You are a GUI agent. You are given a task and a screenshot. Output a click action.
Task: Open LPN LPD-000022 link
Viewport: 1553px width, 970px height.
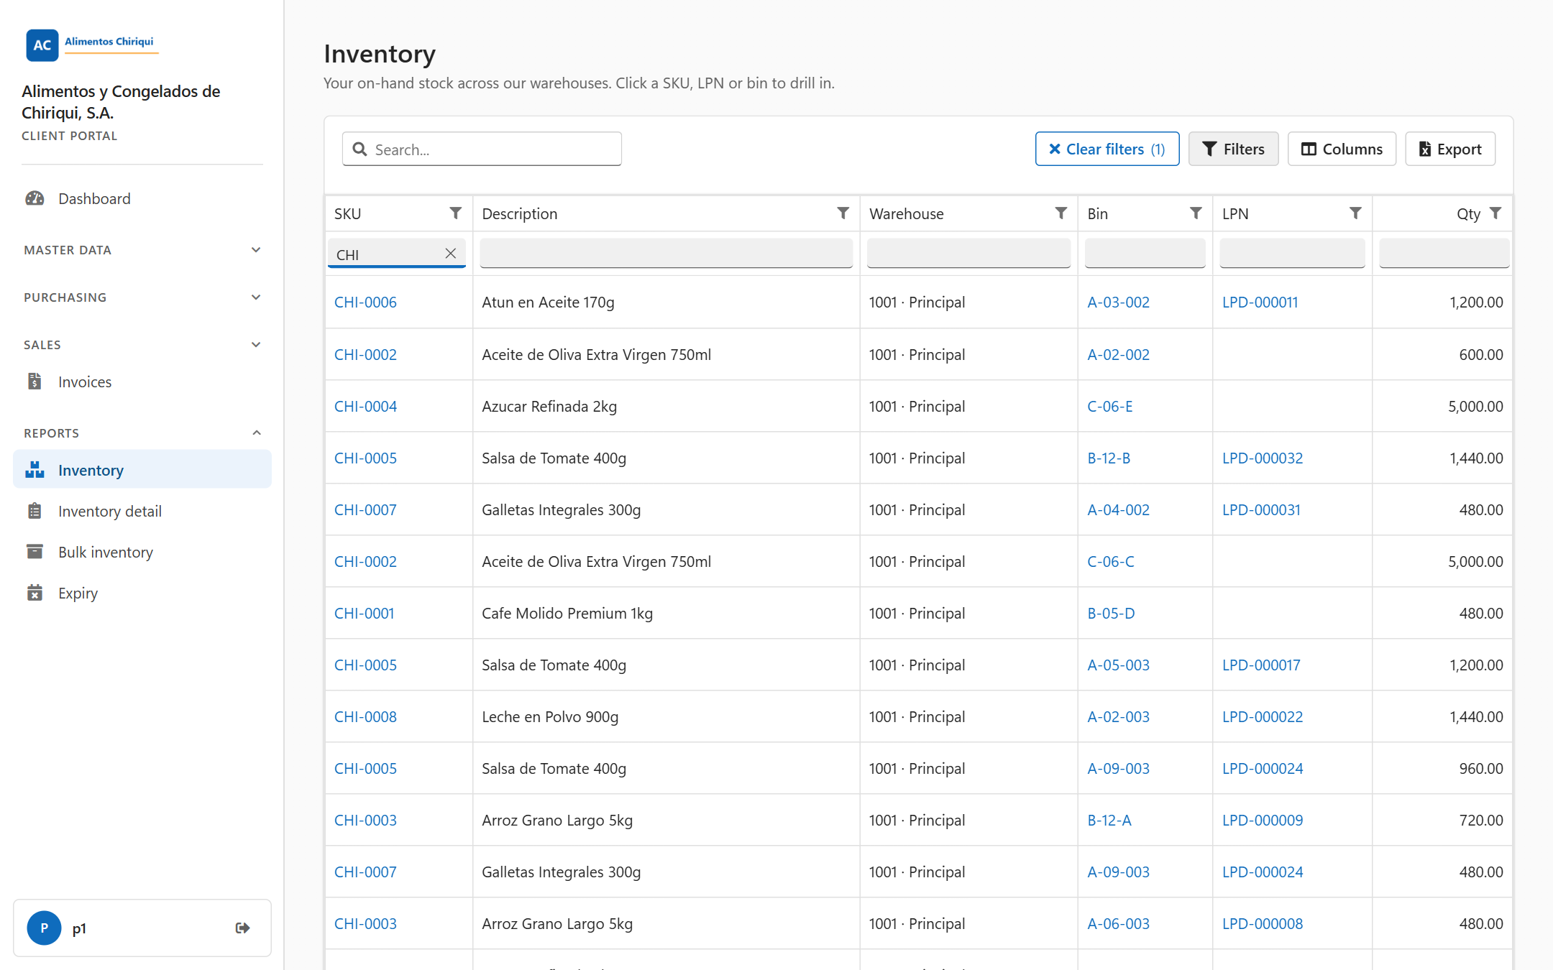pos(1263,717)
